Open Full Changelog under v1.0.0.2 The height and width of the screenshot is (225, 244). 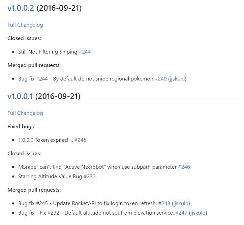click(x=25, y=25)
